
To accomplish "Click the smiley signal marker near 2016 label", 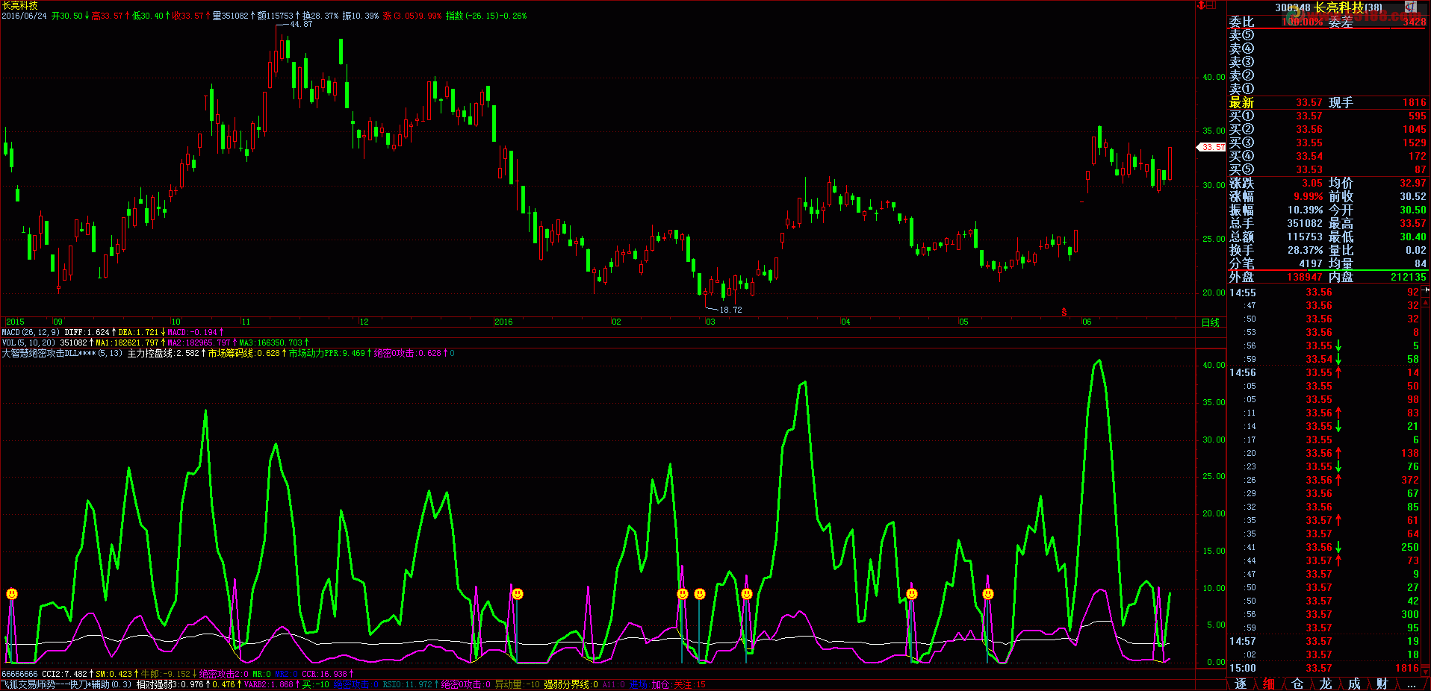I will [518, 594].
